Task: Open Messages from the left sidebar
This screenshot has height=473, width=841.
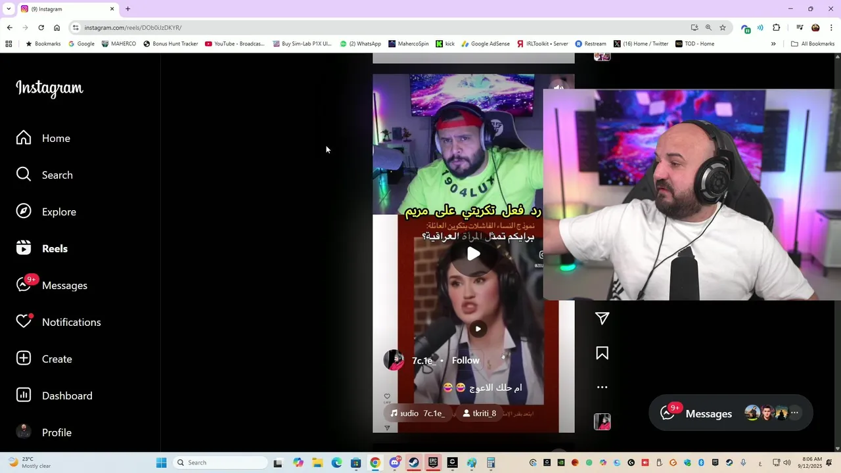Action: coord(52,285)
